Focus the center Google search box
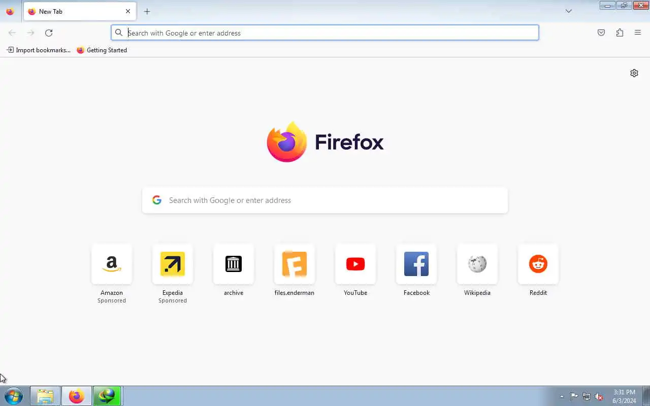 (325, 200)
